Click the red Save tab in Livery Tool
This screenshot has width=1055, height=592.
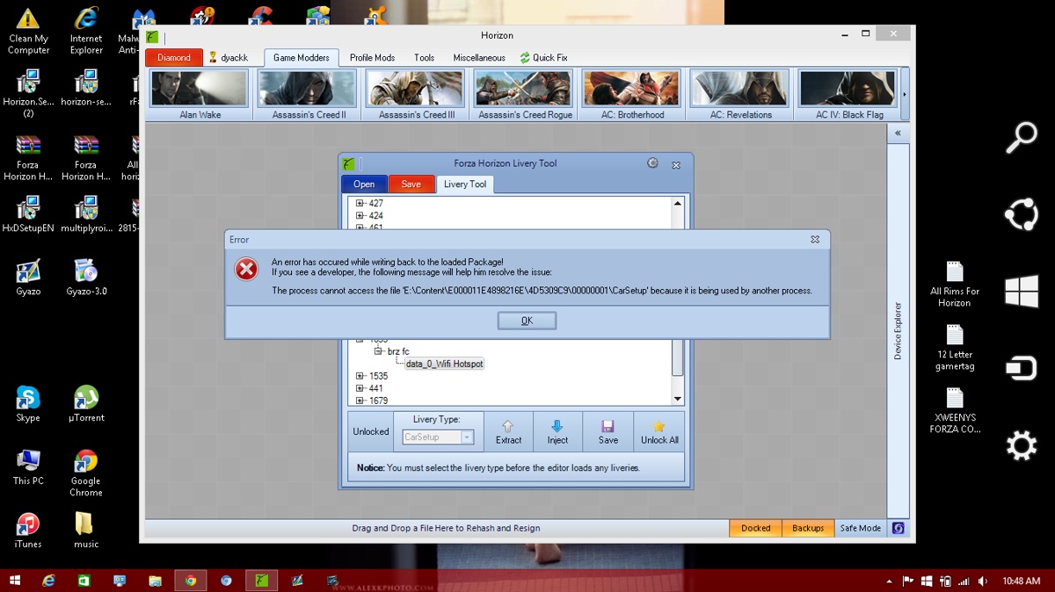(411, 184)
